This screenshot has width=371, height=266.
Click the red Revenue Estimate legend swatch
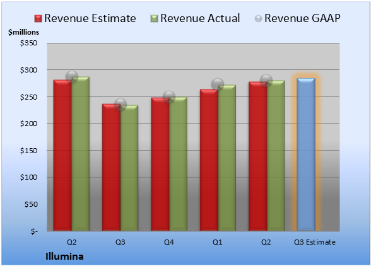(38, 18)
